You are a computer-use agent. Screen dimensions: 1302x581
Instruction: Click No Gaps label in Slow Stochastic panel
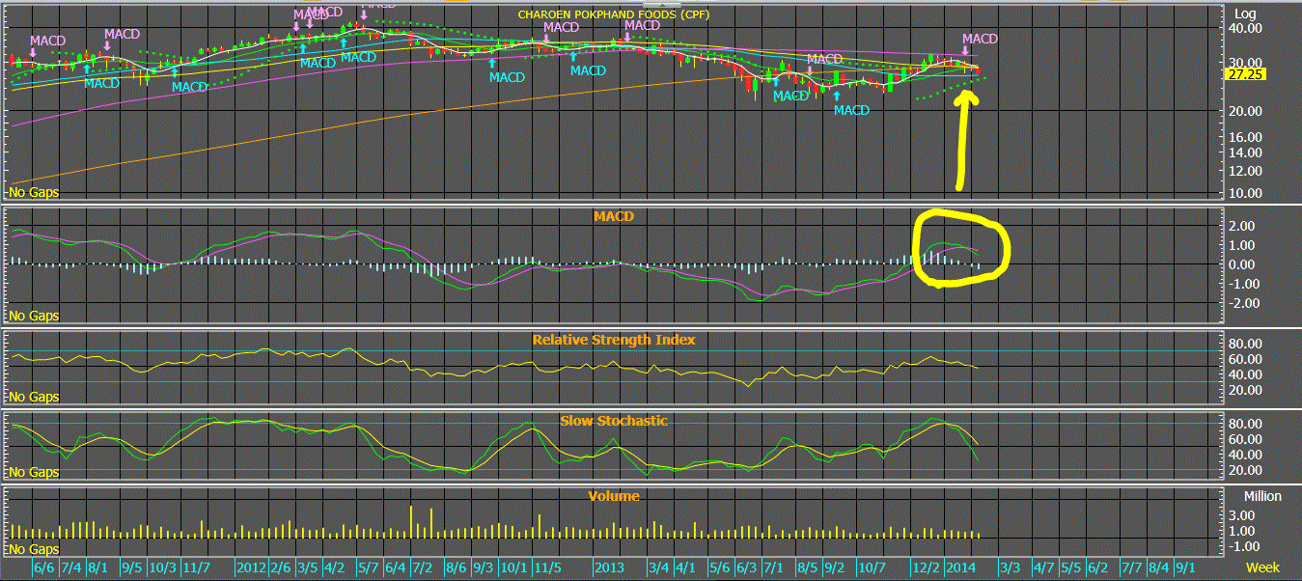coord(34,472)
